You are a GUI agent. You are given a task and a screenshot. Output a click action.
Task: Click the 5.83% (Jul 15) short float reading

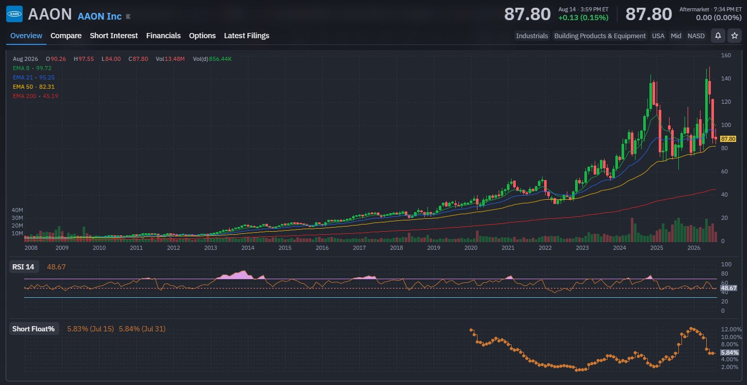[90, 329]
